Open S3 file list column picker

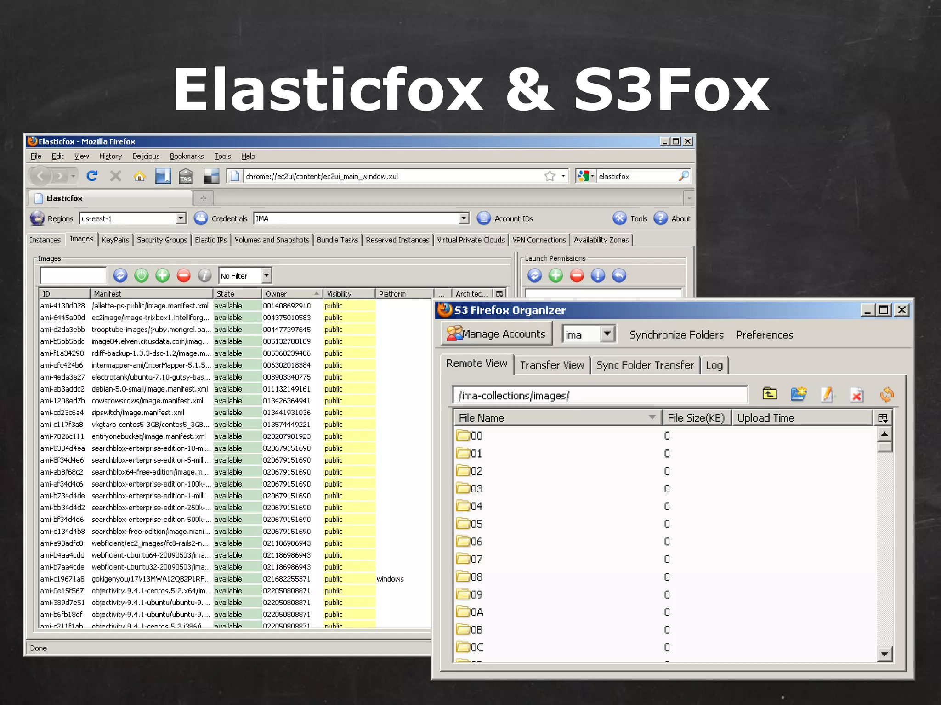[883, 418]
